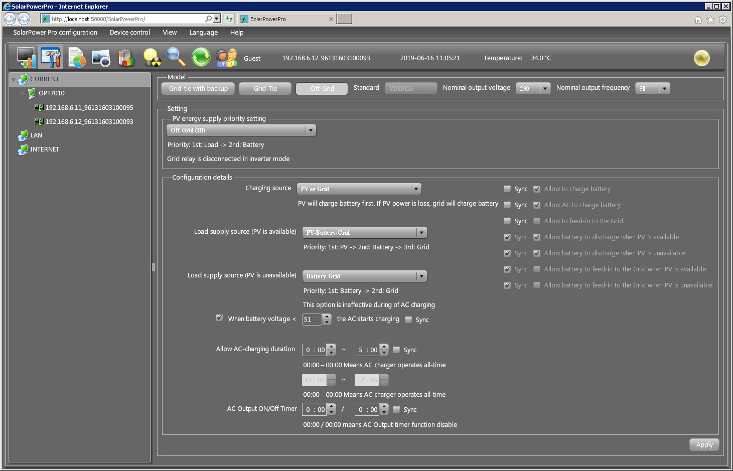Image resolution: width=733 pixels, height=471 pixels.
Task: Click the LAN network icon
Action: point(23,135)
